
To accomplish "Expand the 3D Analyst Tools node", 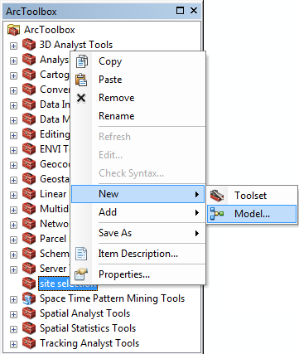I will pyautogui.click(x=13, y=46).
